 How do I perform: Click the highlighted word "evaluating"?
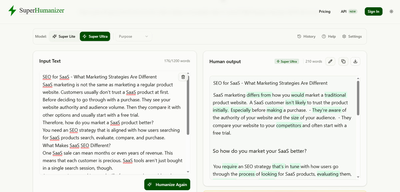(x=328, y=174)
